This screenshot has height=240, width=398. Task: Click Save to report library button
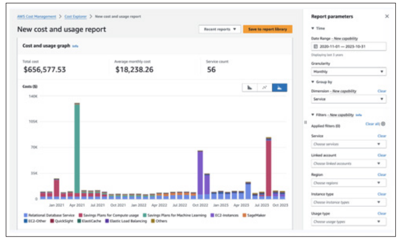267,29
